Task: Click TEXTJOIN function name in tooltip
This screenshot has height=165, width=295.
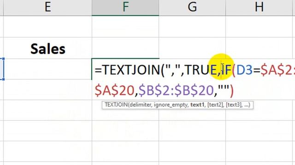Action: pos(116,105)
